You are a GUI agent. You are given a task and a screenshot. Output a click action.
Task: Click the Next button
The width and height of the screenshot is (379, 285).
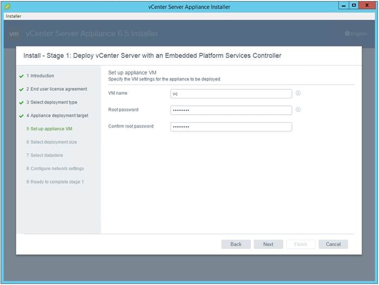click(268, 244)
